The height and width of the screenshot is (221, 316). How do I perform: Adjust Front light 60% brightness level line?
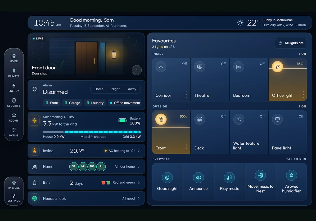[171, 127]
